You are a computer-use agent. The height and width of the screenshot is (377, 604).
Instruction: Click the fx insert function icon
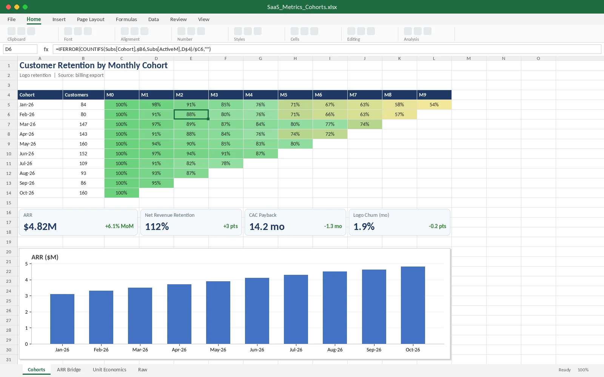pos(46,49)
